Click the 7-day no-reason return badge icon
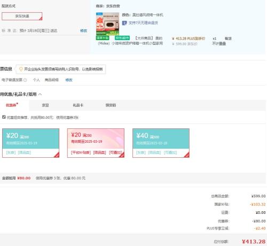Screen dimensions: 267x246 click(x=124, y=23)
